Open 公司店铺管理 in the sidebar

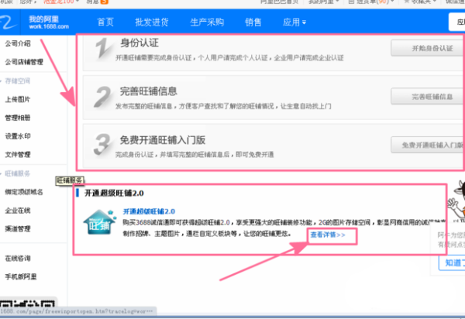tap(24, 62)
